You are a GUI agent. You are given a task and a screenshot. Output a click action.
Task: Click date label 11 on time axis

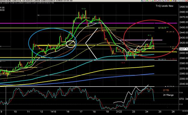coord(28,112)
